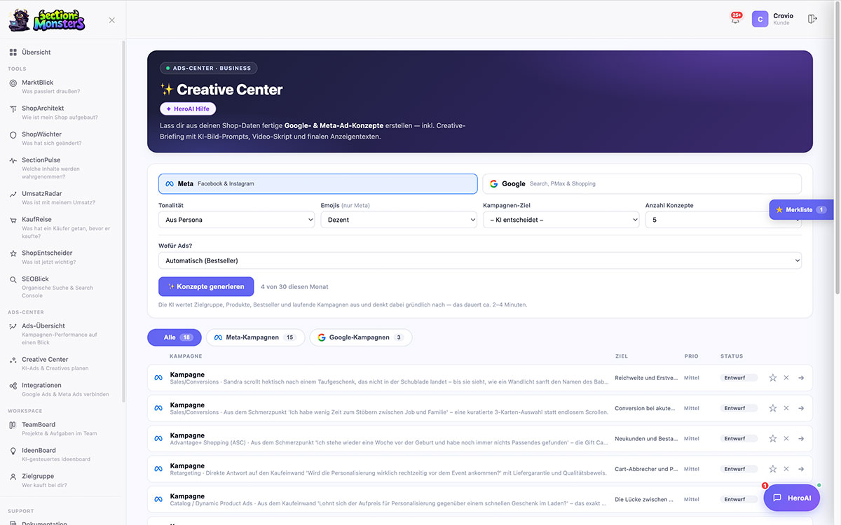Click the SectionPulse pulse icon
The height and width of the screenshot is (525, 841).
click(x=13, y=160)
